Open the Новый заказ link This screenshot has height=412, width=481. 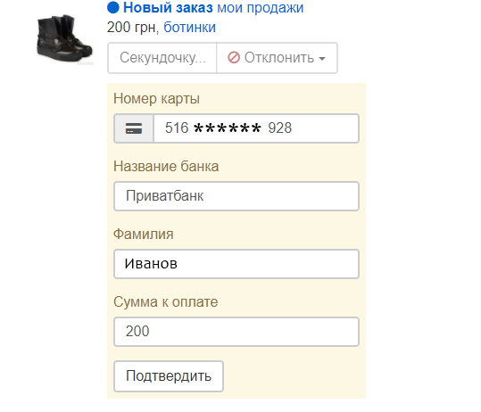pos(168,8)
